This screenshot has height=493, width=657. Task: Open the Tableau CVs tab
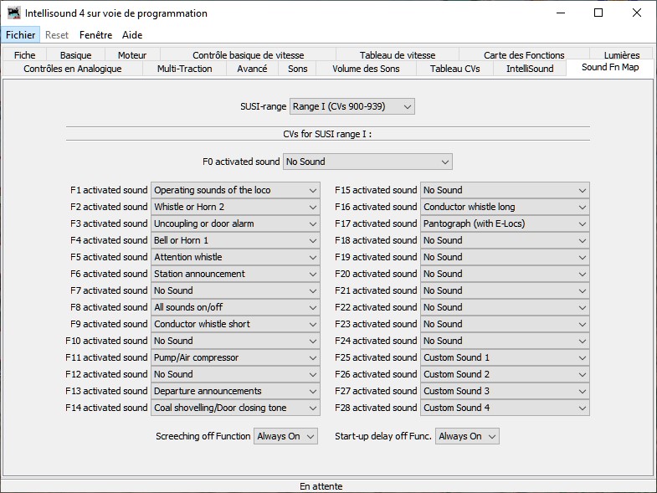click(454, 69)
